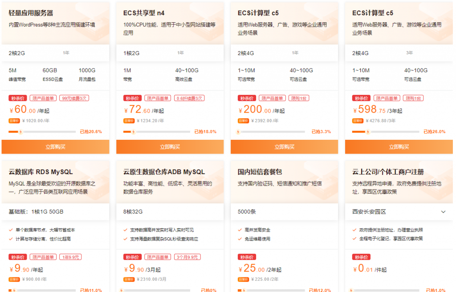Image resolution: width=456 pixels, height=292 pixels.
Task: Click lightning icon on the 已抢3.3% progress bar
Action: click(238, 132)
